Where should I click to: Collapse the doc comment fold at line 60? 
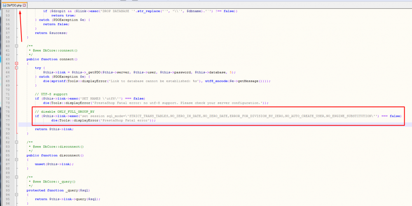[x=17, y=46]
